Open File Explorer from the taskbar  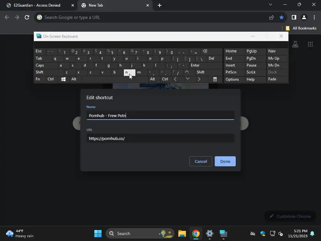click(182, 233)
